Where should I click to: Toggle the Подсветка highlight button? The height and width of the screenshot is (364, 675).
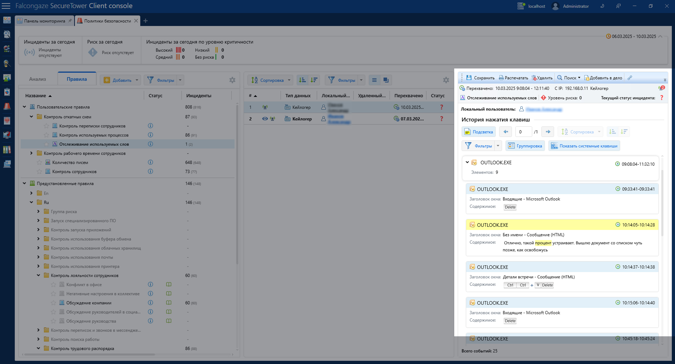(x=478, y=132)
